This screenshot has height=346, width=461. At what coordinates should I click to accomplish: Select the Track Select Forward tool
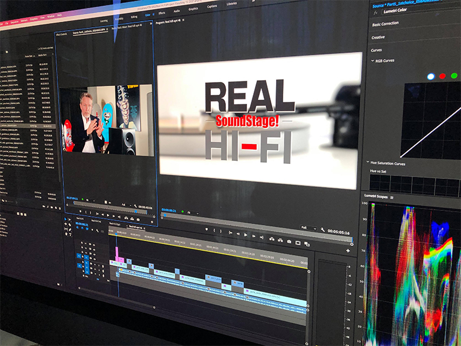pos(69,219)
